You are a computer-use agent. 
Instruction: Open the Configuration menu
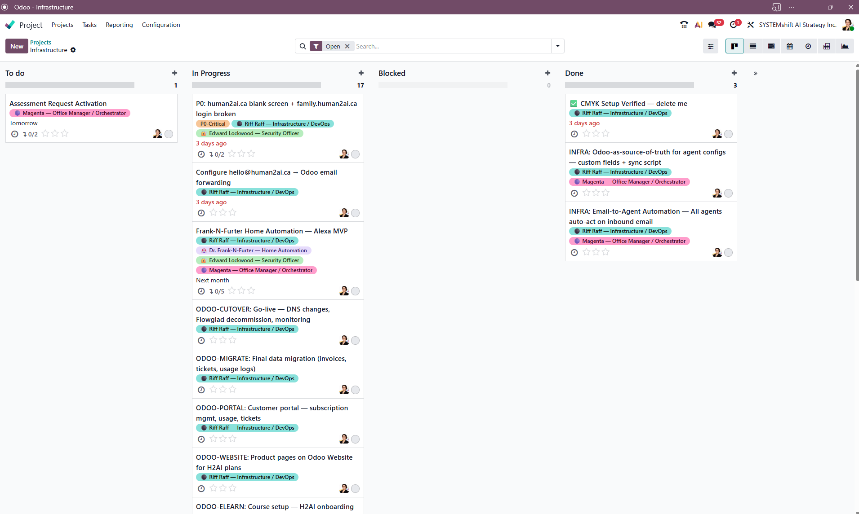161,25
